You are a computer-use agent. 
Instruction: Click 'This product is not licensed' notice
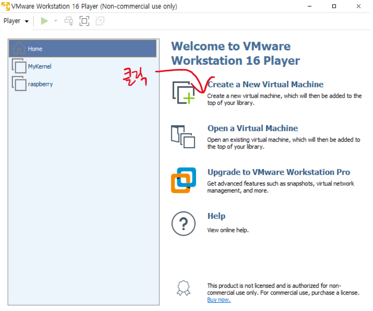[x=283, y=289]
